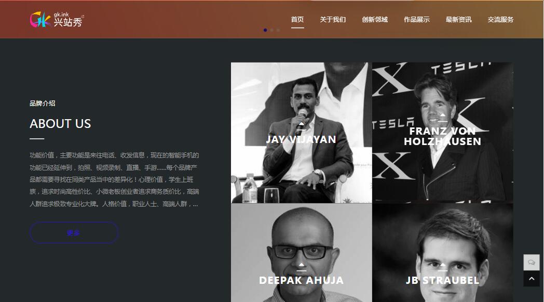Open the 交流服务 navigation item

pyautogui.click(x=500, y=20)
